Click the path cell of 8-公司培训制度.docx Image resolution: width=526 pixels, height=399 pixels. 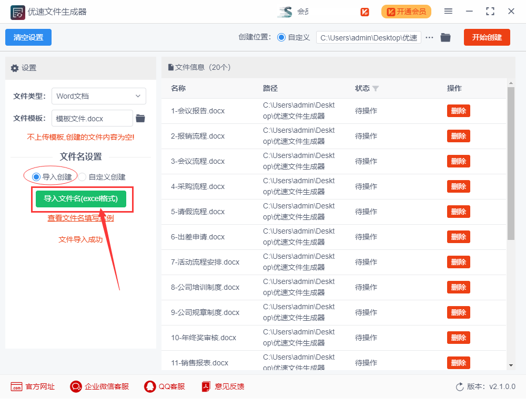[299, 287]
